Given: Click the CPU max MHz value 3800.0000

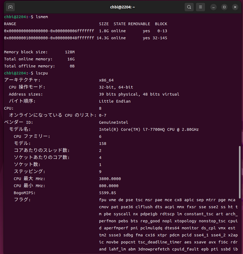Looking at the screenshot, I should point(110,179).
